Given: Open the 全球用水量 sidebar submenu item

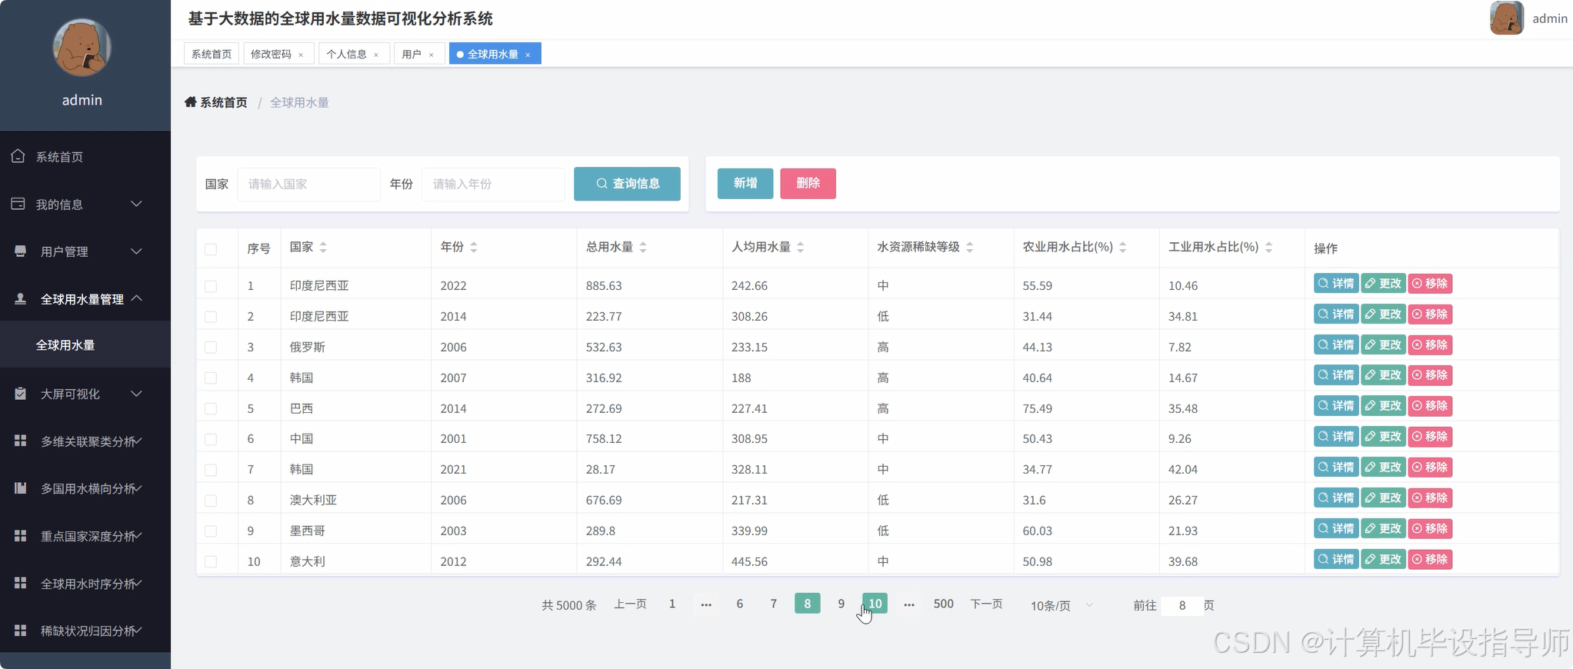Looking at the screenshot, I should pyautogui.click(x=85, y=344).
